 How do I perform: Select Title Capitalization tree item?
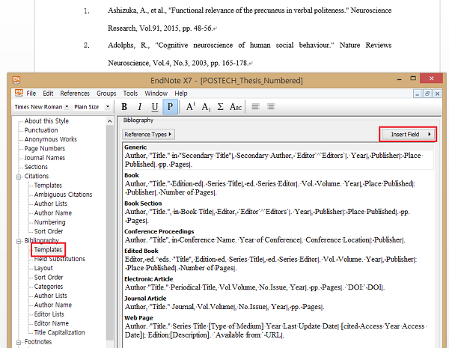point(59,332)
